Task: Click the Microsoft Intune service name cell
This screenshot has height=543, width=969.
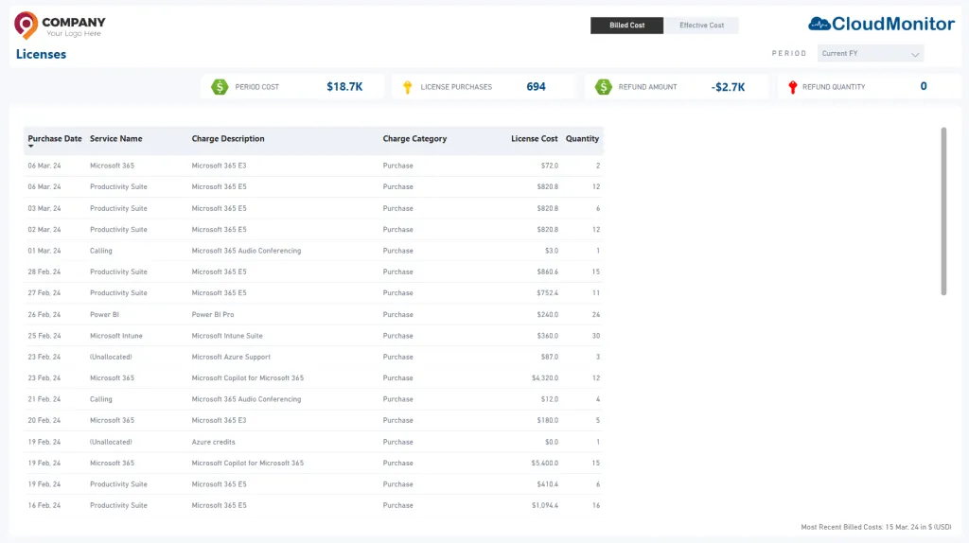Action: (116, 336)
